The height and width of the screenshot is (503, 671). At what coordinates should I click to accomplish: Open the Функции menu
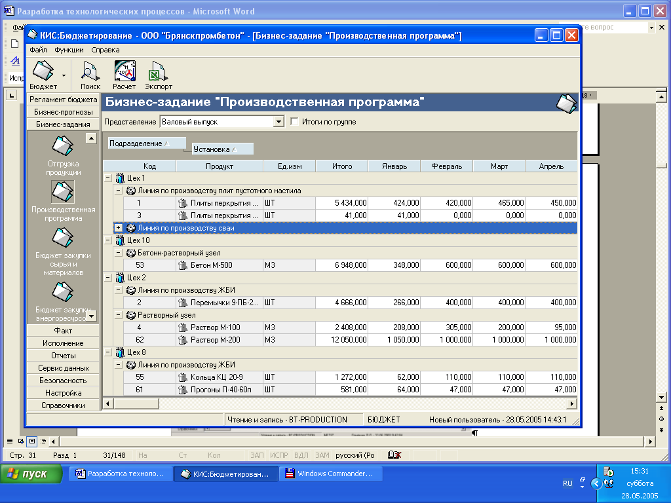[69, 50]
